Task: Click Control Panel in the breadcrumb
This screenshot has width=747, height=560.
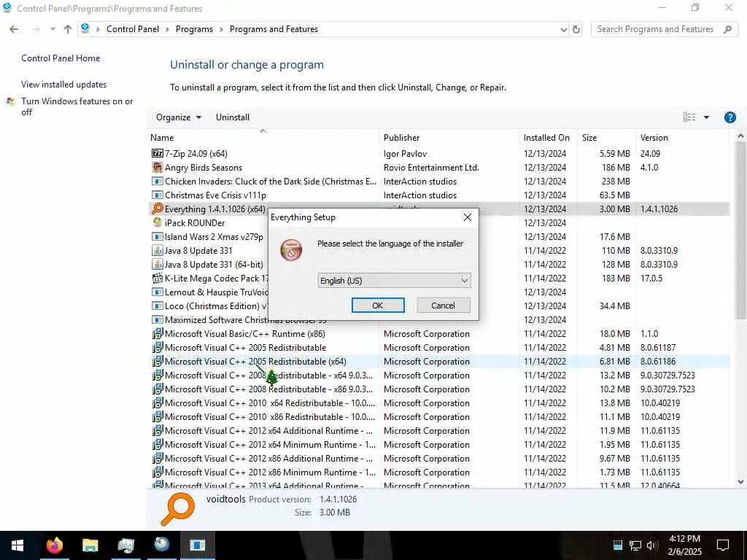Action: click(133, 29)
